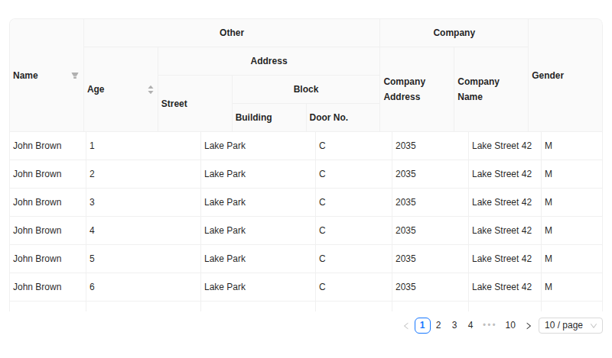The height and width of the screenshot is (358, 612).
Task: Open the Name column filter icon
Action: tap(75, 76)
